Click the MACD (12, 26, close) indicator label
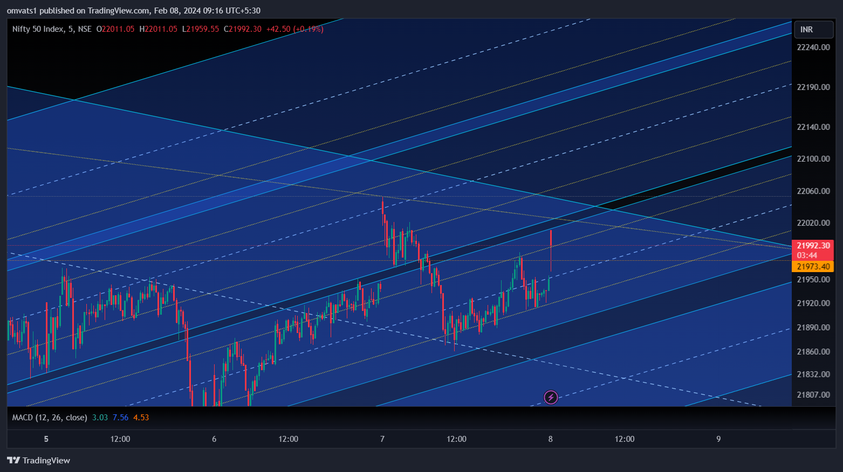This screenshot has width=843, height=472. [50, 418]
